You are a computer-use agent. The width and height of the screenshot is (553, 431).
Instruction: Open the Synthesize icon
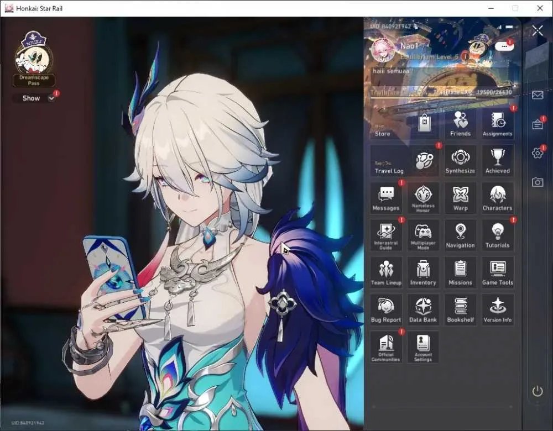click(x=460, y=161)
